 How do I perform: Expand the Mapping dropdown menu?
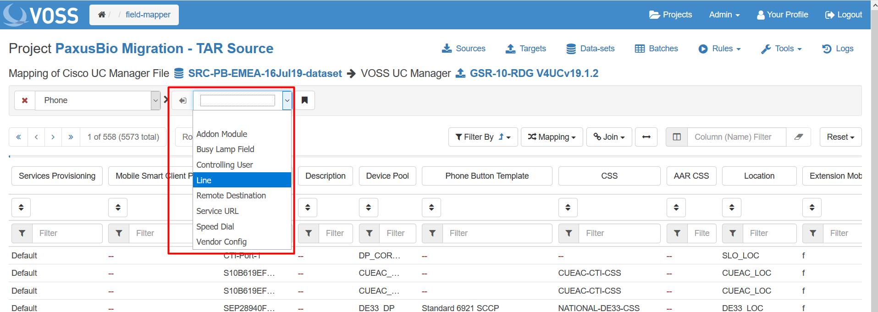552,137
